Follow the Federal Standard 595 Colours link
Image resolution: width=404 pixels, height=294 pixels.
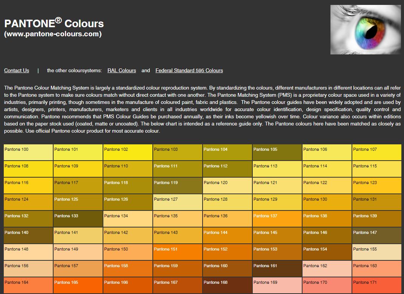coord(189,70)
